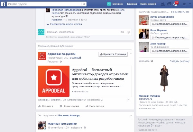Click globe audience icon under Appodeal post
The height and width of the screenshot is (132, 193).
61,62
